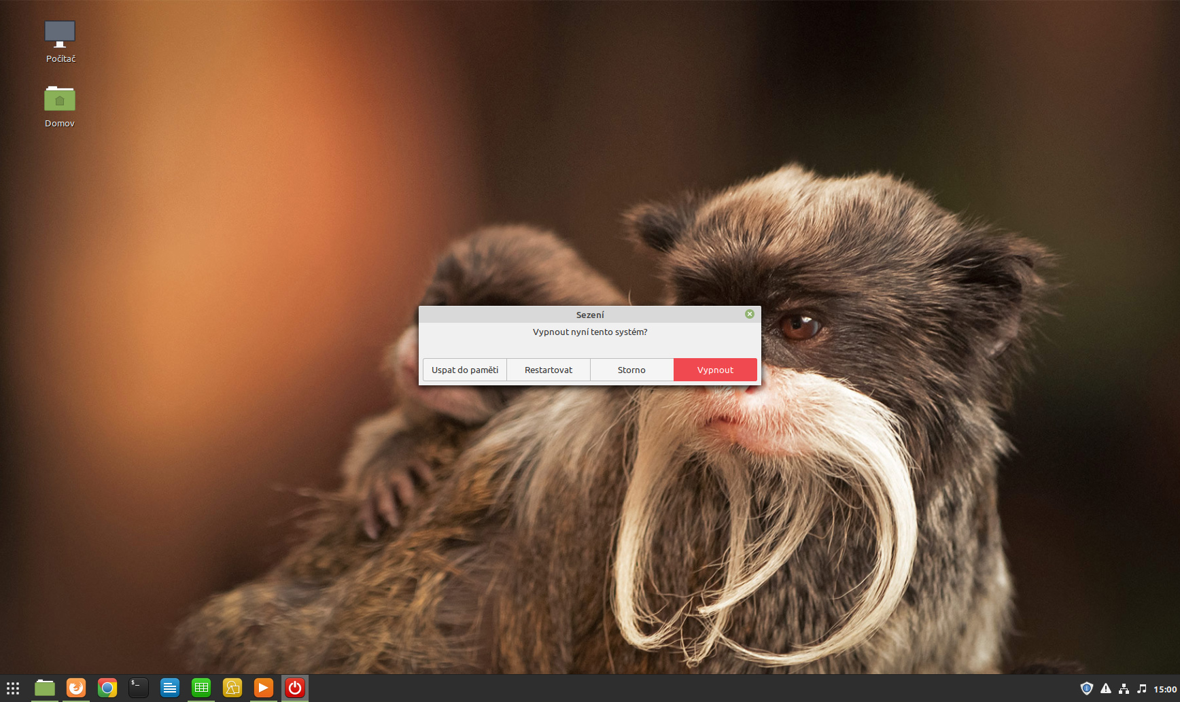
Task: Open the yellow drawing shapes application
Action: tap(232, 688)
